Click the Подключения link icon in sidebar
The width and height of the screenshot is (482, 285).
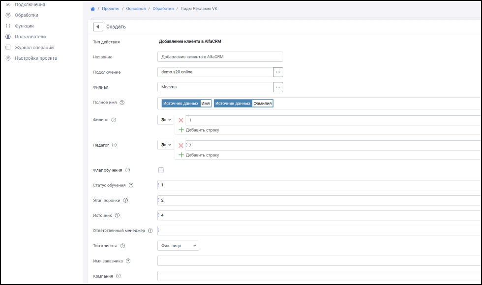click(x=8, y=4)
